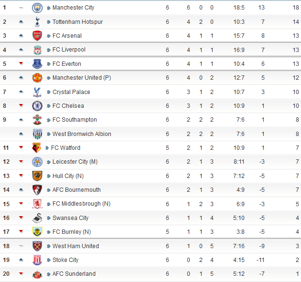Click the Swansea City swan crest
The image size is (301, 282).
[x=37, y=218]
